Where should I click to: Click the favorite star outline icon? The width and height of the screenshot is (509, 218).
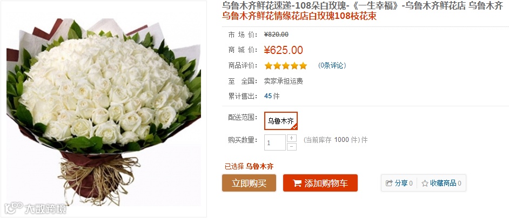(x=425, y=183)
